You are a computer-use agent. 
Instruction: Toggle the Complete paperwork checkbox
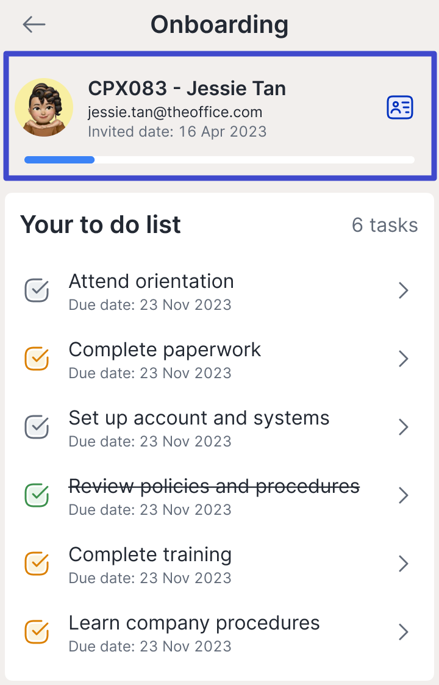(x=37, y=359)
